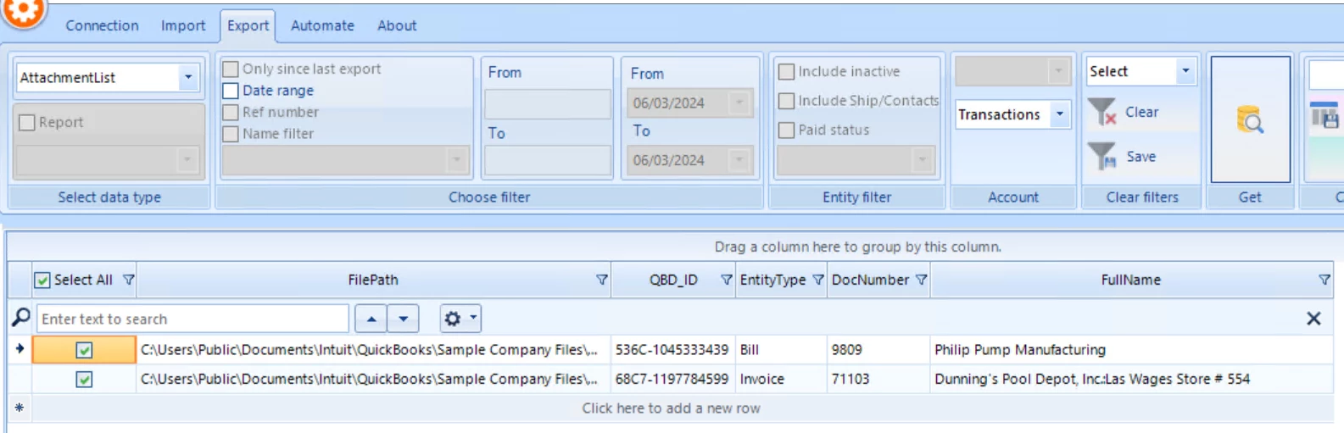This screenshot has height=433, width=1344.
Task: Select the QBD_ID 68C7-1197784599 cell
Action: pyautogui.click(x=672, y=379)
